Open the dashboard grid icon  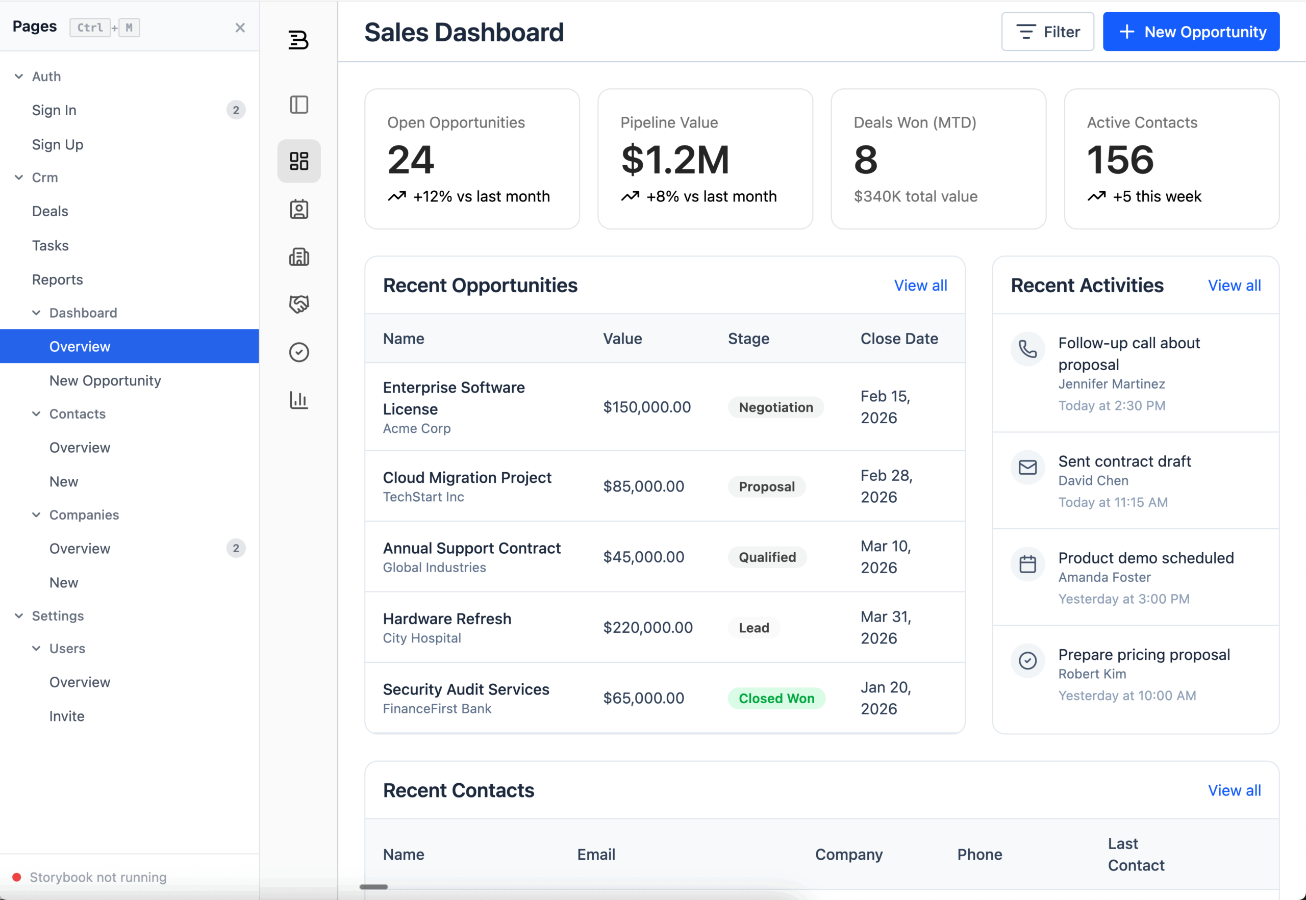[x=298, y=161]
